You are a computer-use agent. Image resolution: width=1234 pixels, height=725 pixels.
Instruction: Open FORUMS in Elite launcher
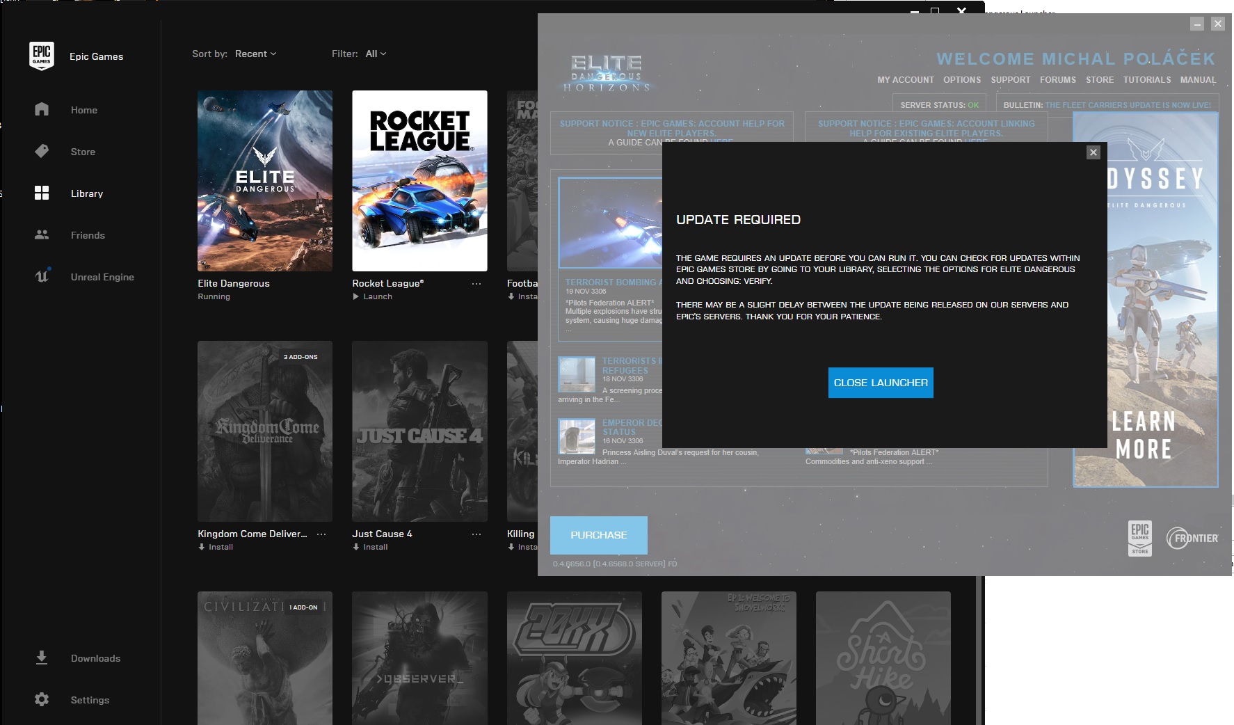(x=1058, y=80)
